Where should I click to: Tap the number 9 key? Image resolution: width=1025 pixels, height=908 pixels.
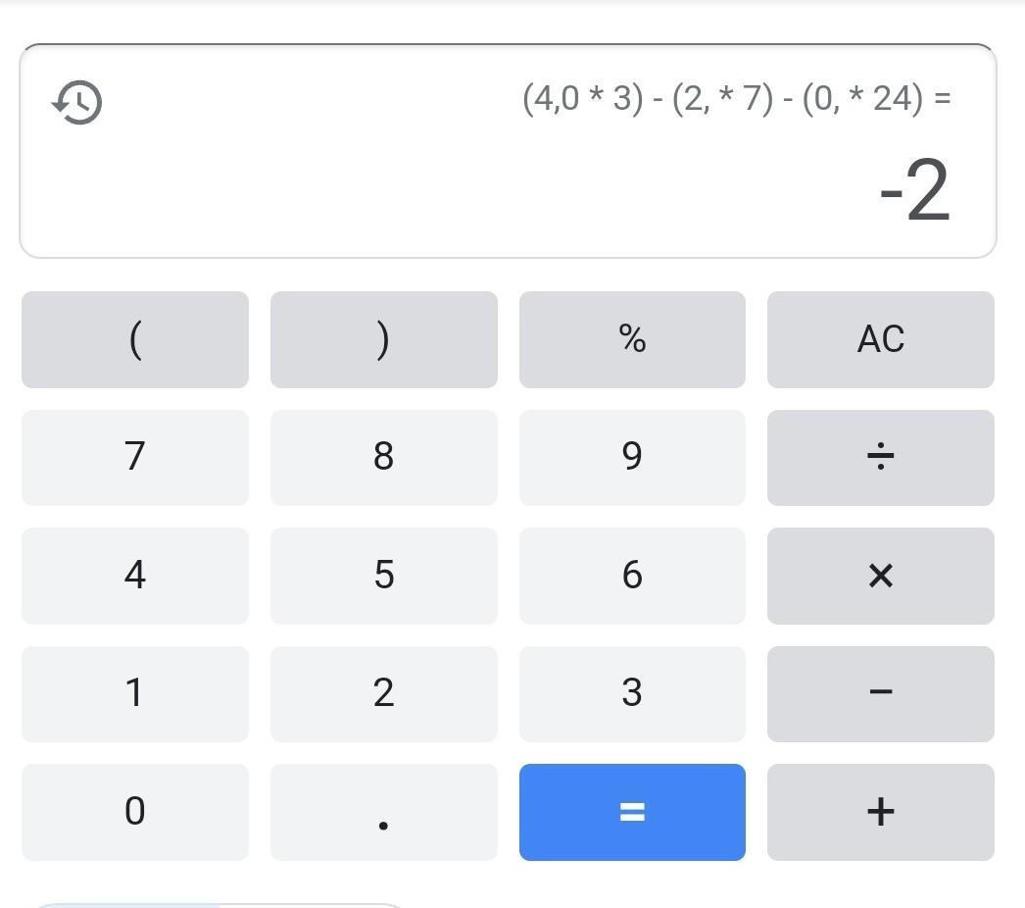[x=632, y=457]
